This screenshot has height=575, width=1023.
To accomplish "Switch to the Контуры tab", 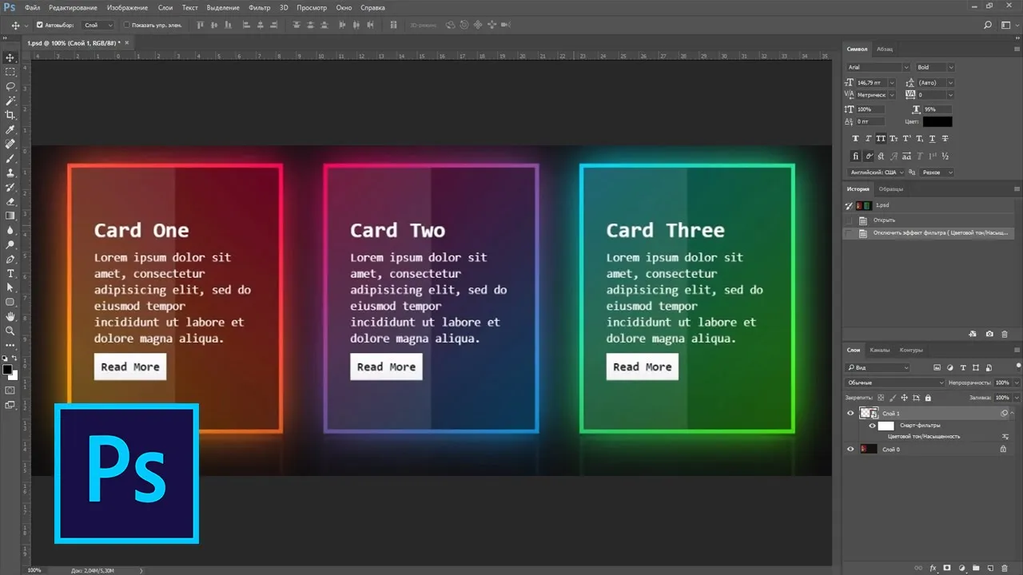I will [911, 350].
